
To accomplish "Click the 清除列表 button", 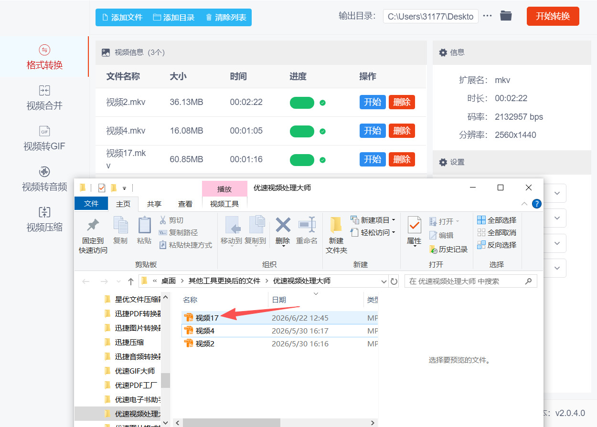I will pyautogui.click(x=226, y=17).
